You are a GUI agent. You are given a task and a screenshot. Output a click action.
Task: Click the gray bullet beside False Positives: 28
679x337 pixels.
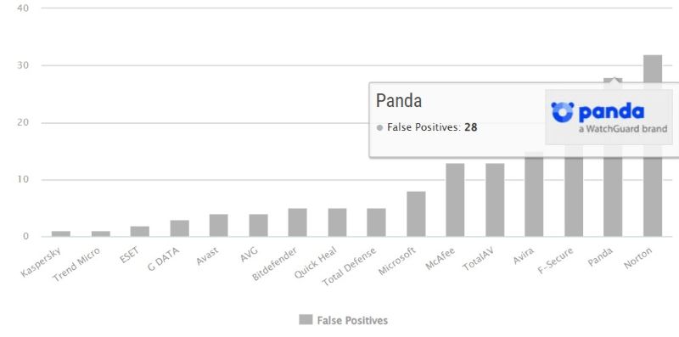click(x=379, y=128)
